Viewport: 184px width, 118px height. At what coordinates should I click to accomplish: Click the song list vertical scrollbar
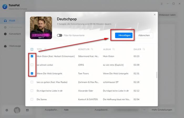(157, 75)
